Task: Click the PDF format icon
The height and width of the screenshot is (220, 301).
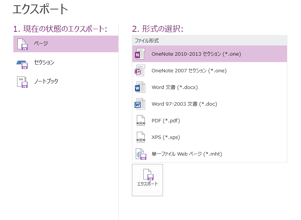Action: pyautogui.click(x=141, y=120)
